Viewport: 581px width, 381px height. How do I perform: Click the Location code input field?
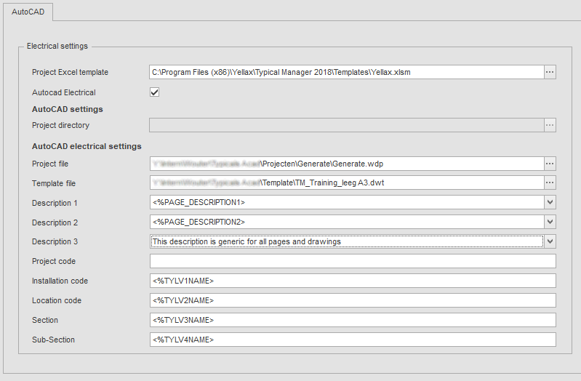(x=353, y=300)
